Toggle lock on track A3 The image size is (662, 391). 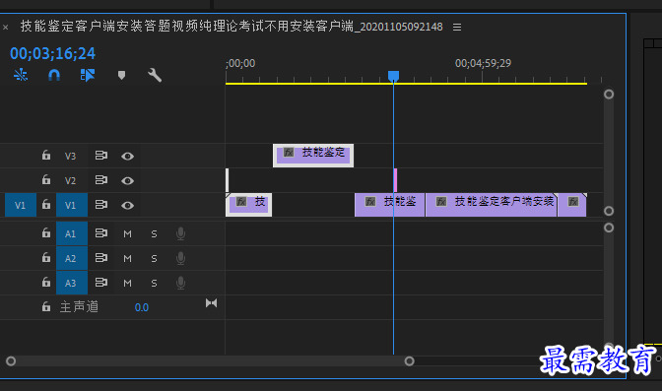(46, 282)
